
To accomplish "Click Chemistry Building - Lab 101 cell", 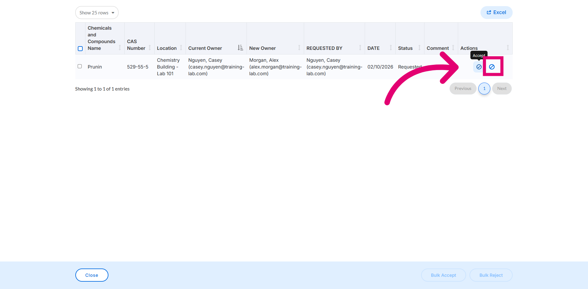I will 170,67.
